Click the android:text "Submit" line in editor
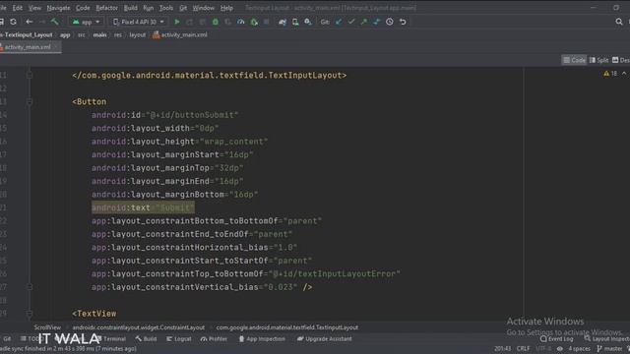 pyautogui.click(x=143, y=207)
